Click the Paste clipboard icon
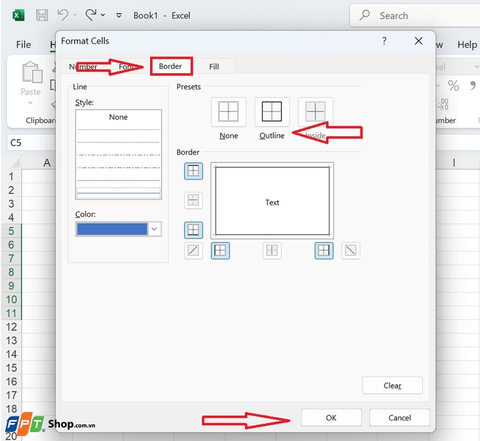This screenshot has height=441, width=480. (x=32, y=72)
